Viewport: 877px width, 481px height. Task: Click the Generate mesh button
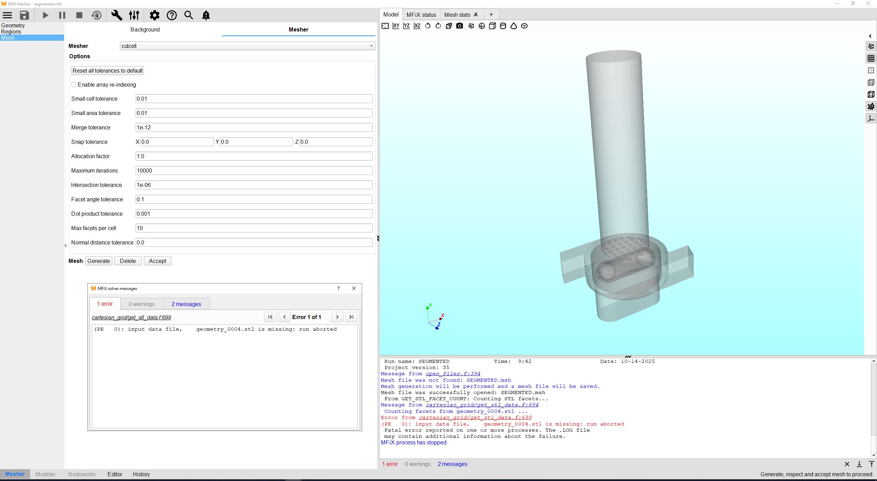[x=99, y=261]
